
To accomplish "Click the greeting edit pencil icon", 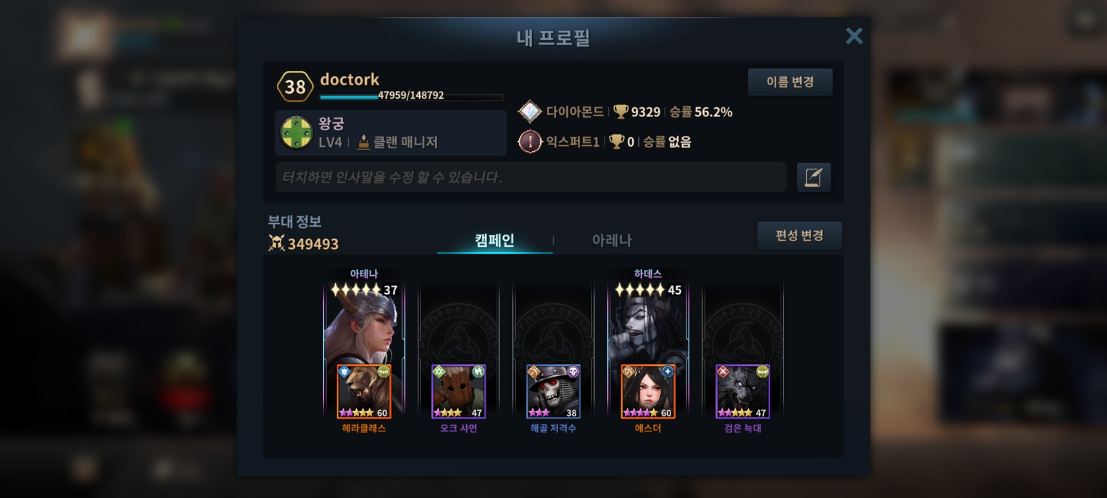I will click(814, 177).
